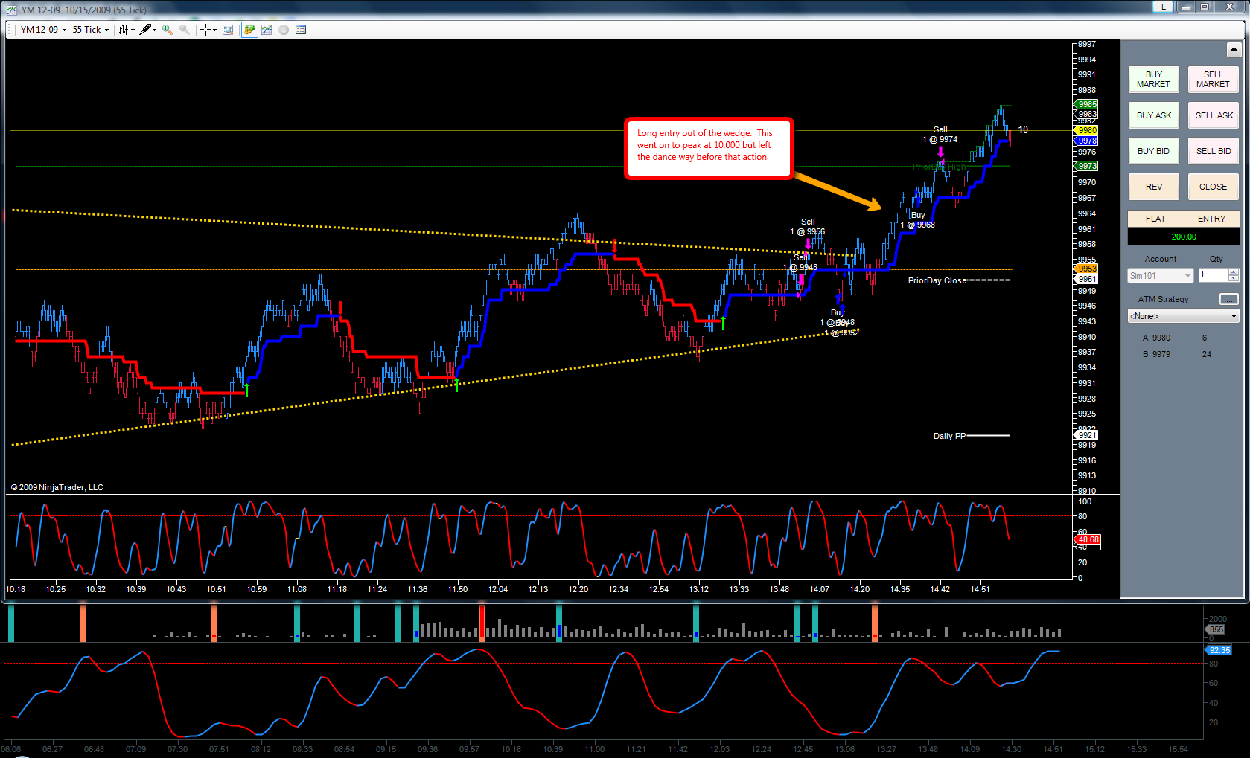Increase quantity with the Qty up arrow
1250x758 pixels.
pyautogui.click(x=1234, y=272)
